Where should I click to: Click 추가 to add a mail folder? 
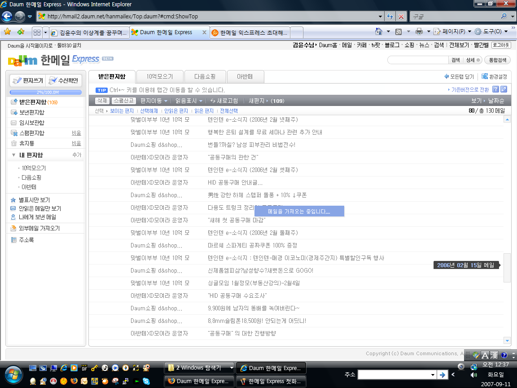coord(77,155)
